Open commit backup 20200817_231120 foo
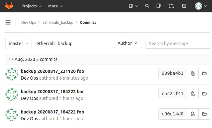 coord(53,71)
